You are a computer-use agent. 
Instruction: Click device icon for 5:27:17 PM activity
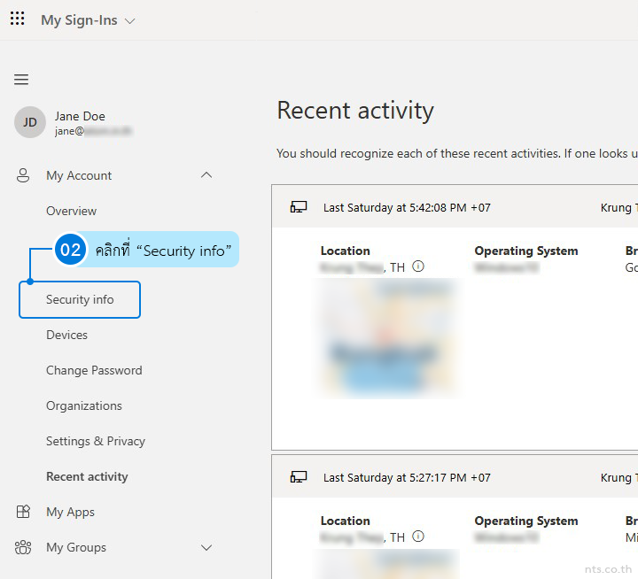[299, 477]
